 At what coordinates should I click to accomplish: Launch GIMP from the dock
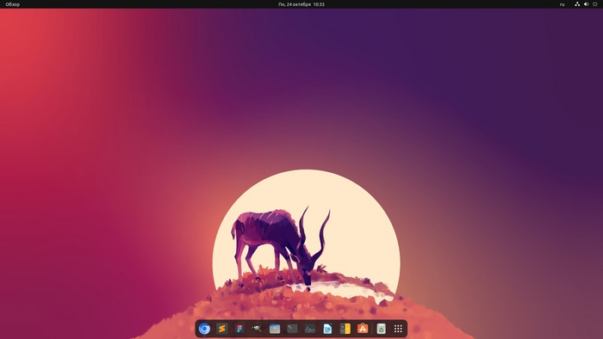click(x=257, y=329)
